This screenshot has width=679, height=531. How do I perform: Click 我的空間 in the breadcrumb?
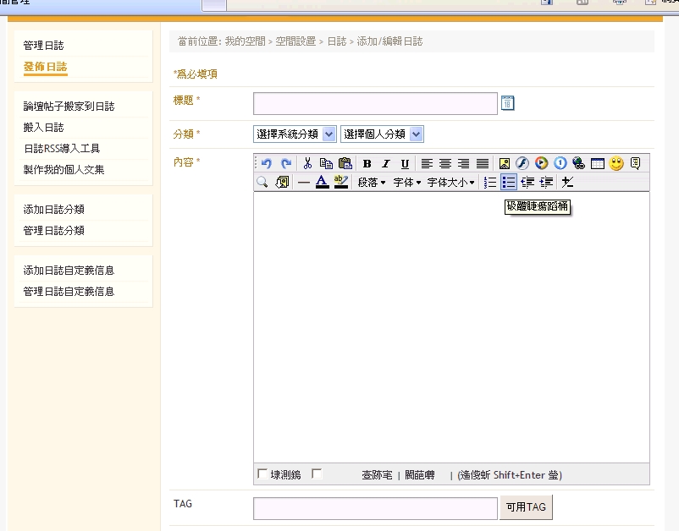(245, 41)
